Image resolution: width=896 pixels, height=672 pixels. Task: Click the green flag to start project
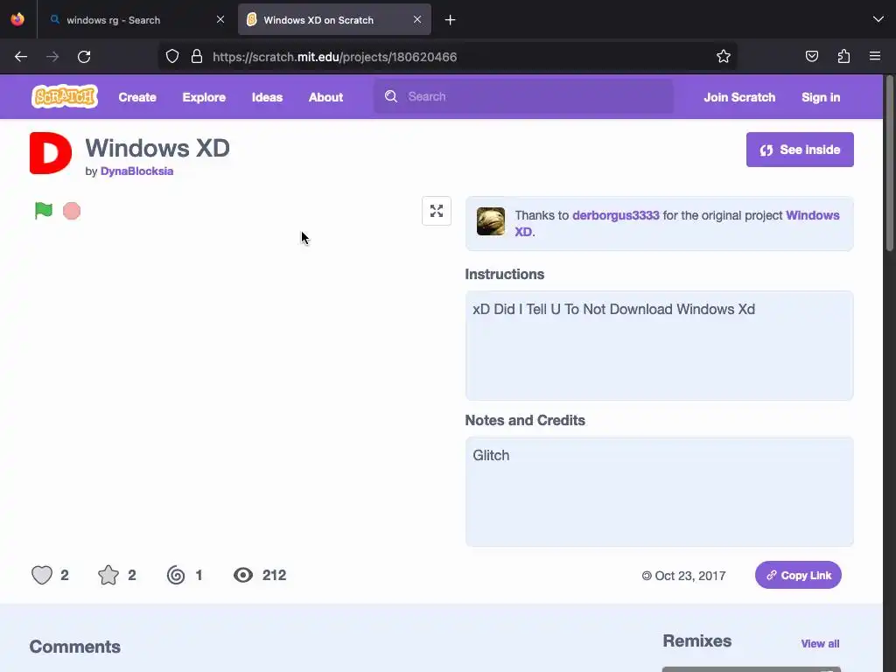44,211
